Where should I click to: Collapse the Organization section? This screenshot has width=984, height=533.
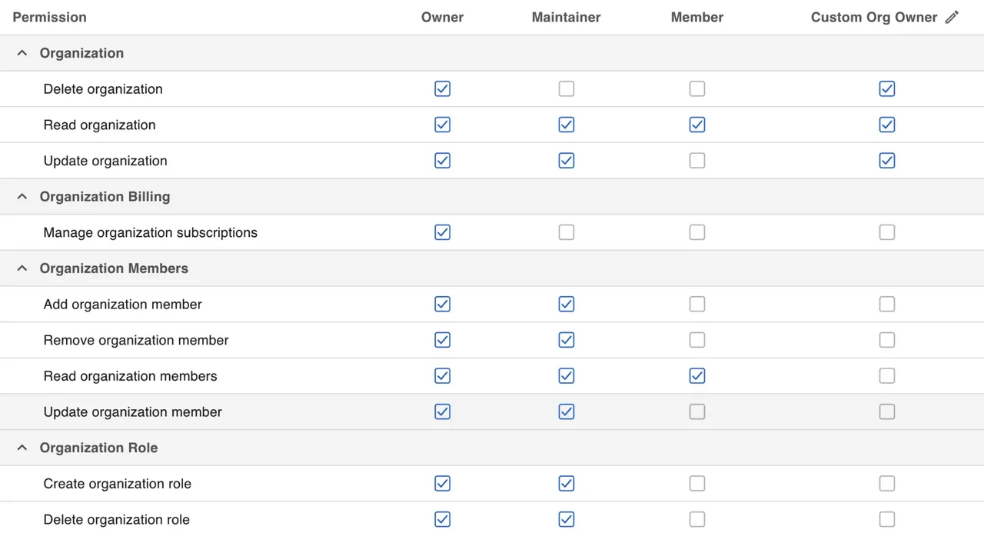click(x=22, y=53)
